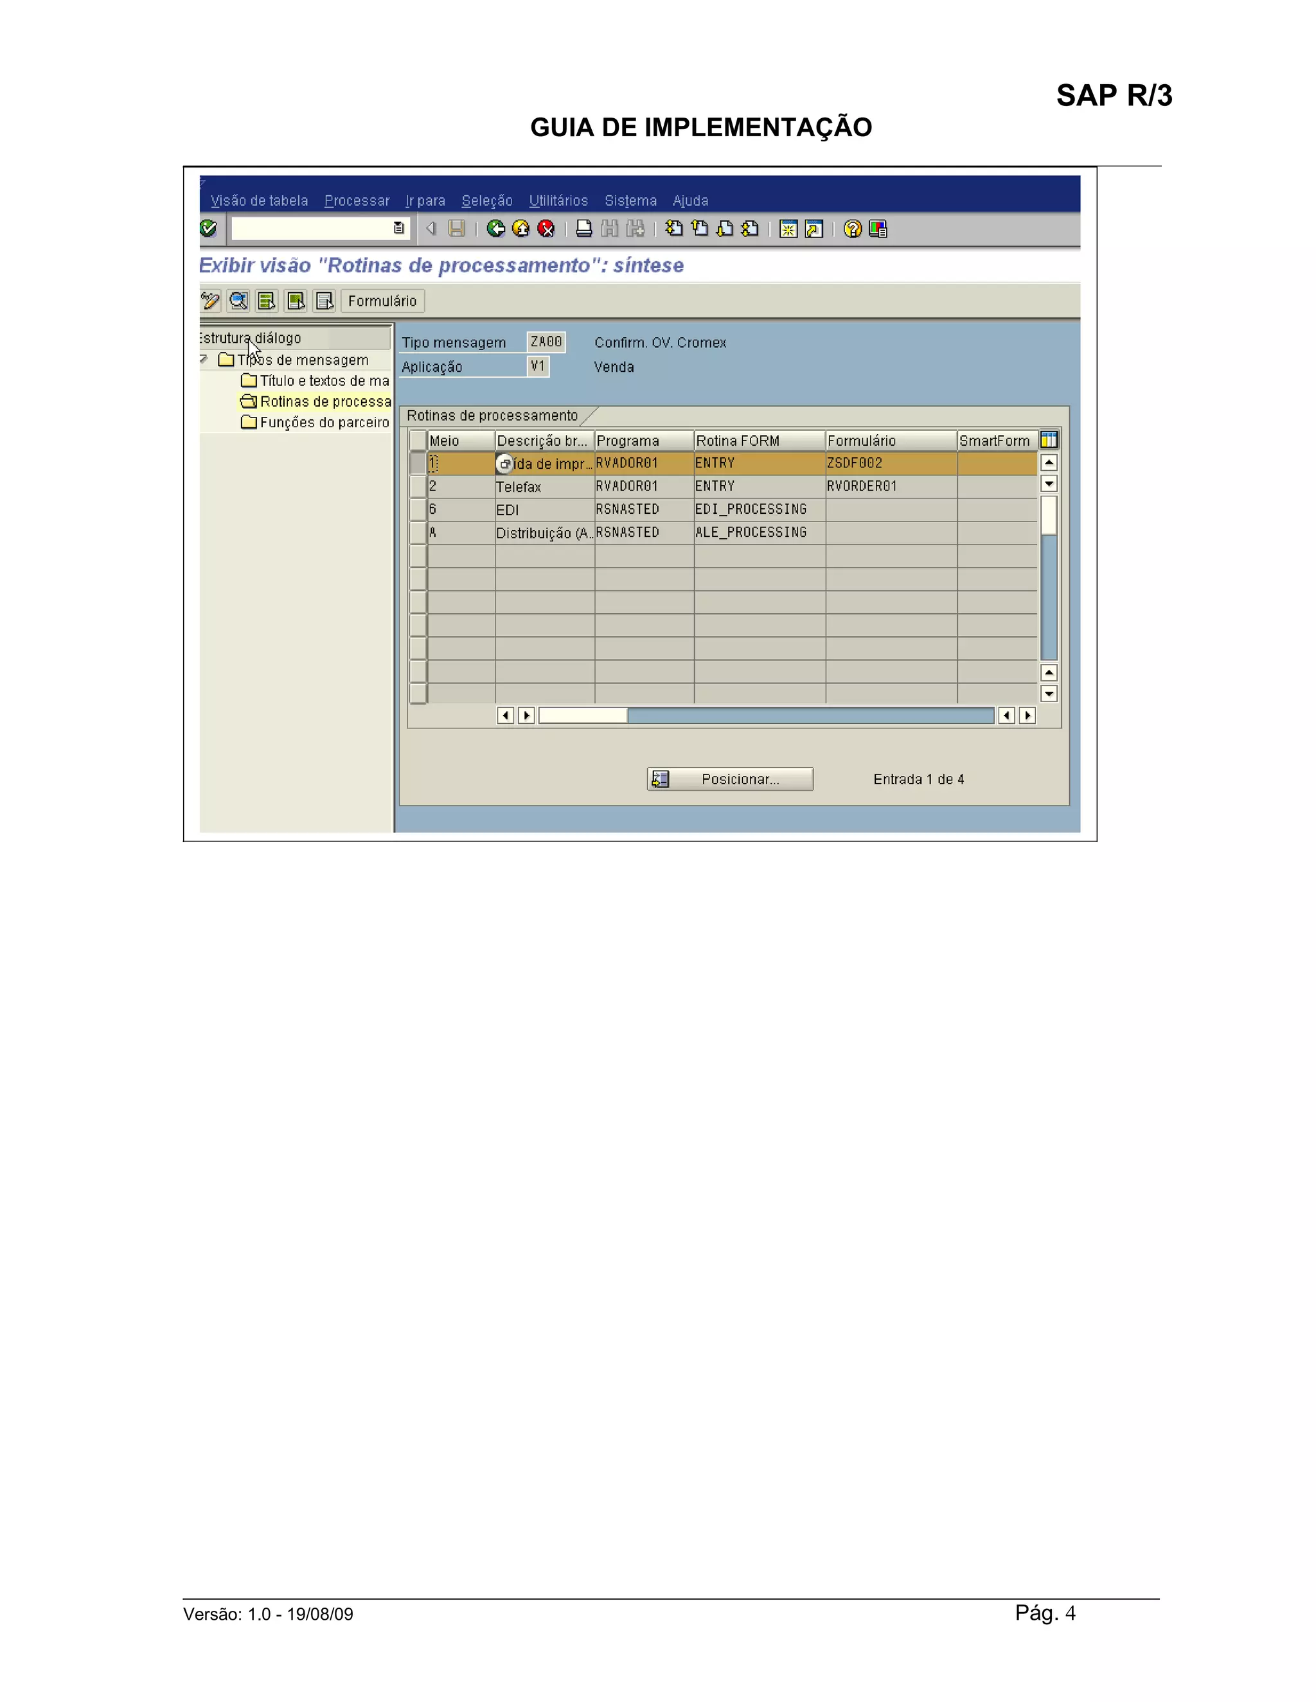Open the Ir para menu
Screen dimensions: 1316x1702
click(425, 201)
